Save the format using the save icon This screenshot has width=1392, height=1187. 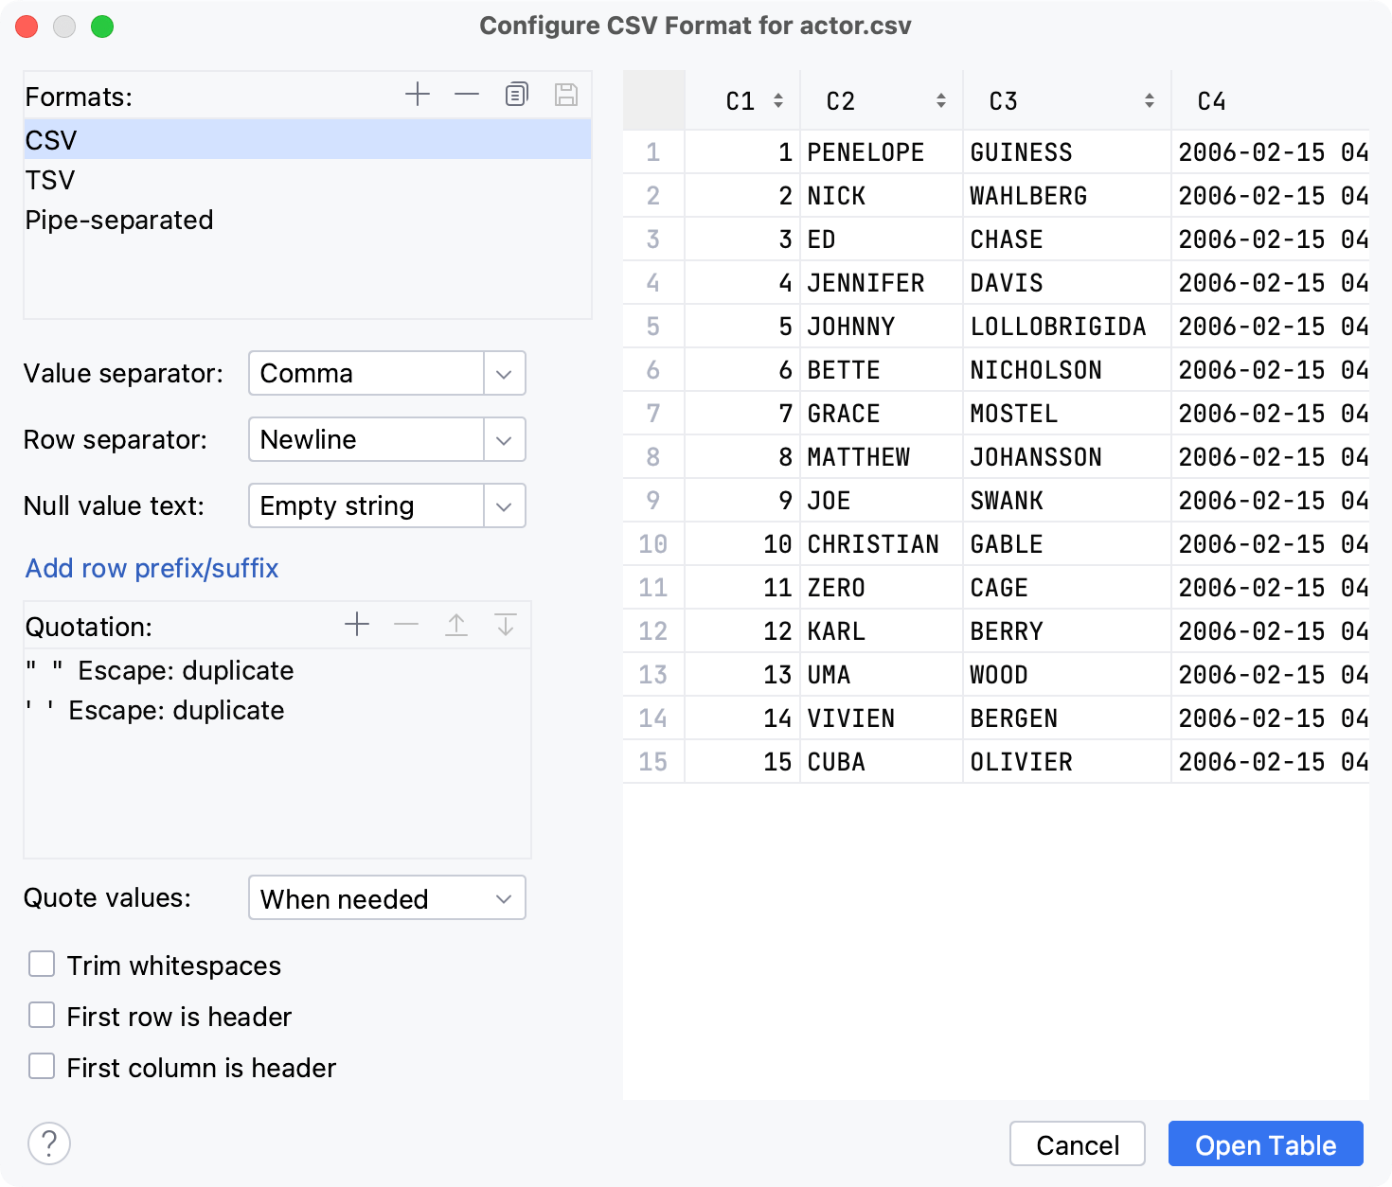566,94
